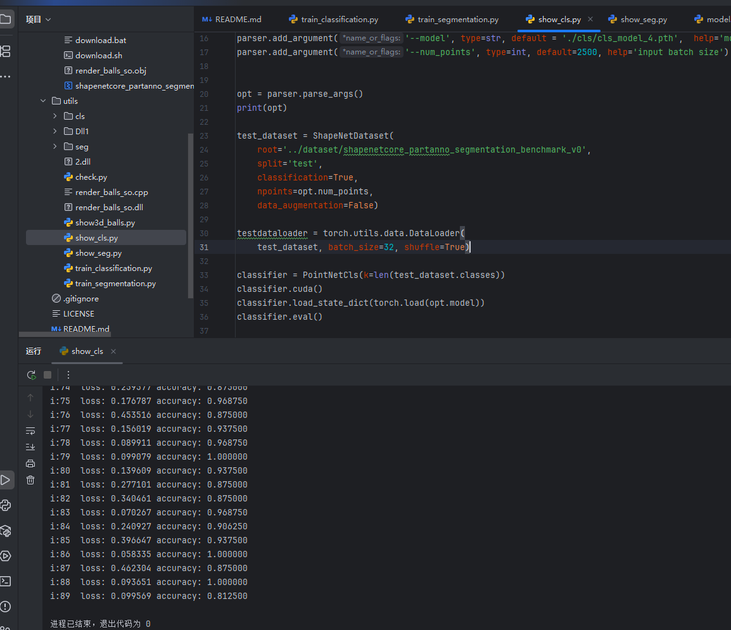Open the Run tool window play icon
The height and width of the screenshot is (630, 731).
coord(6,480)
